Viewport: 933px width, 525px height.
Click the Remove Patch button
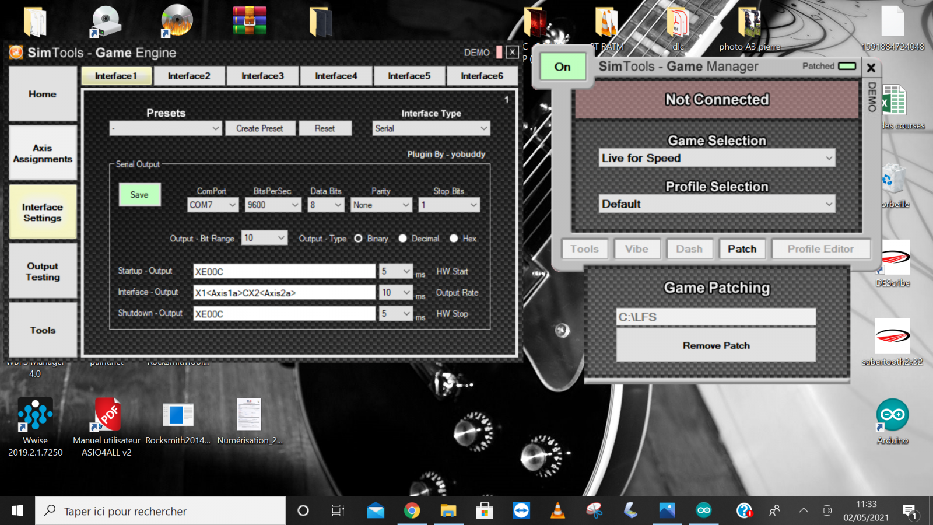pos(716,345)
